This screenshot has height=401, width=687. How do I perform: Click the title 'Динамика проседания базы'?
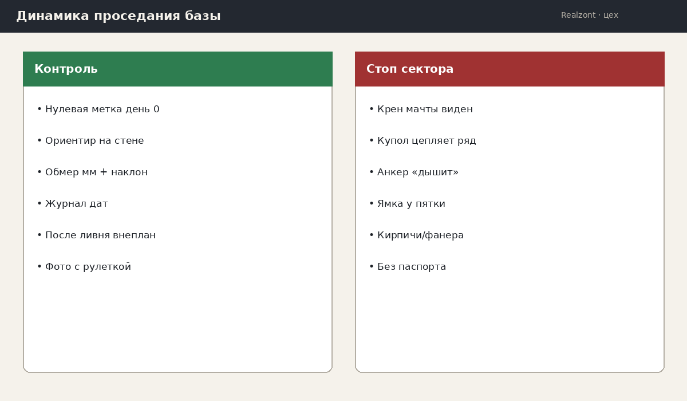pyautogui.click(x=119, y=16)
